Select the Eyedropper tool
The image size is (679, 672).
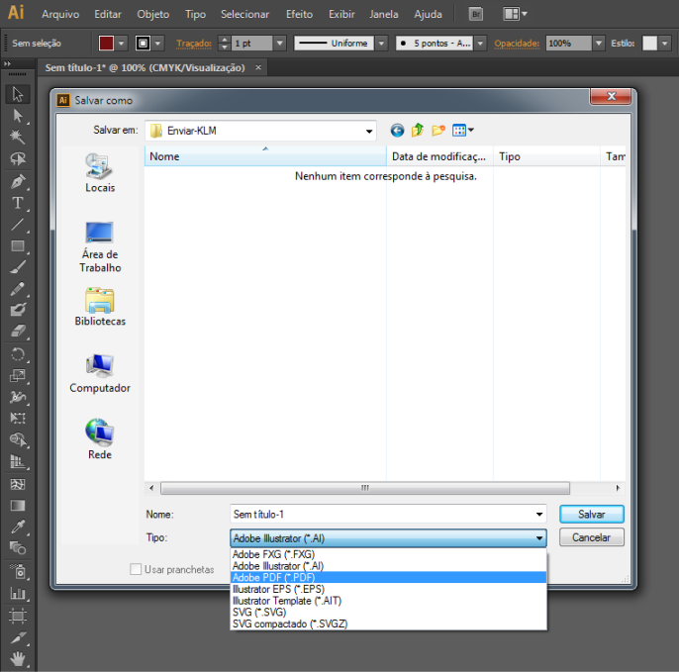coord(18,527)
